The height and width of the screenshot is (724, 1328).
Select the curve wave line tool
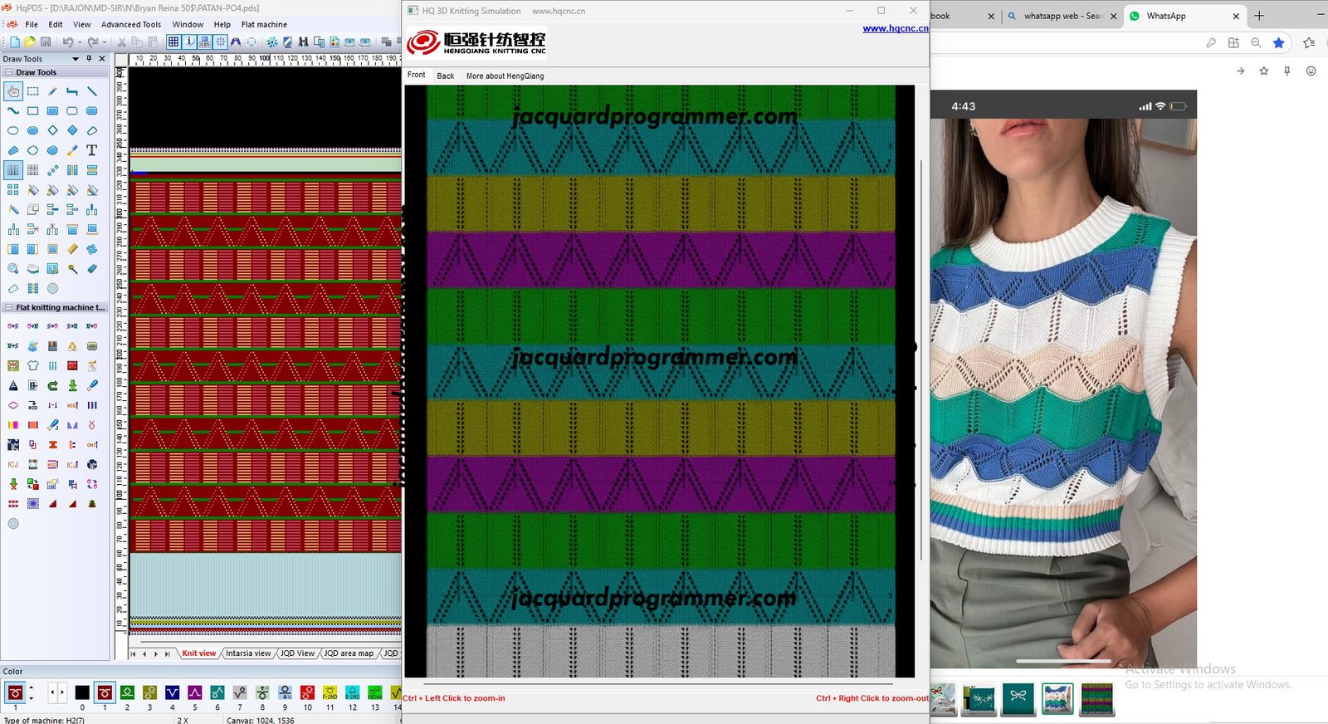click(x=13, y=110)
